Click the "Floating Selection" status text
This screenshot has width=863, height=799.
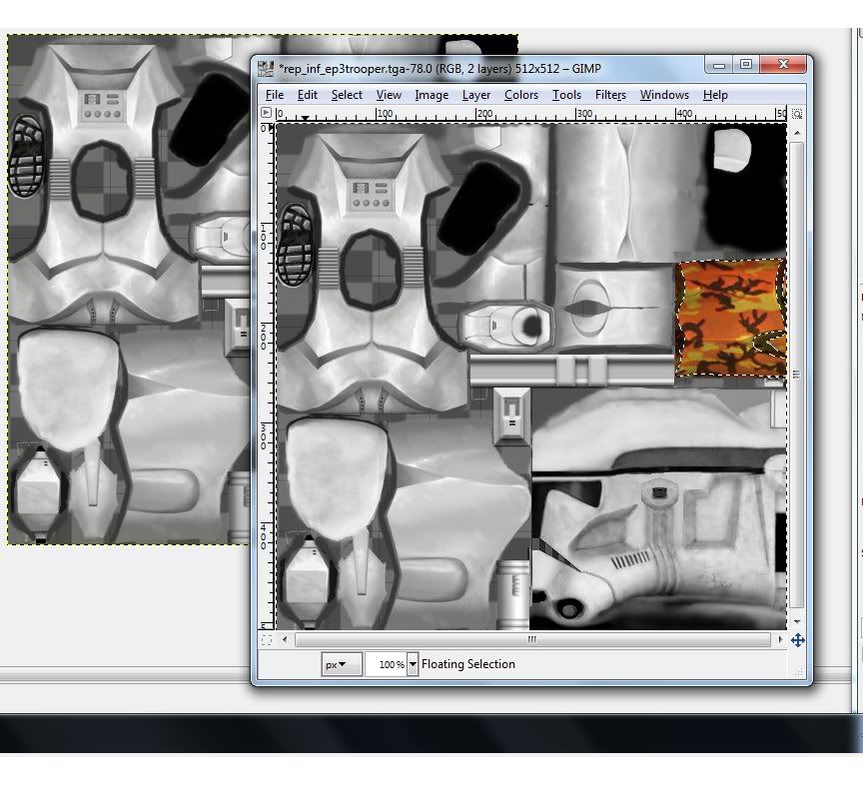(x=468, y=664)
